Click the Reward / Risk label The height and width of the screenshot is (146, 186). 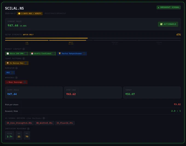point(11,111)
